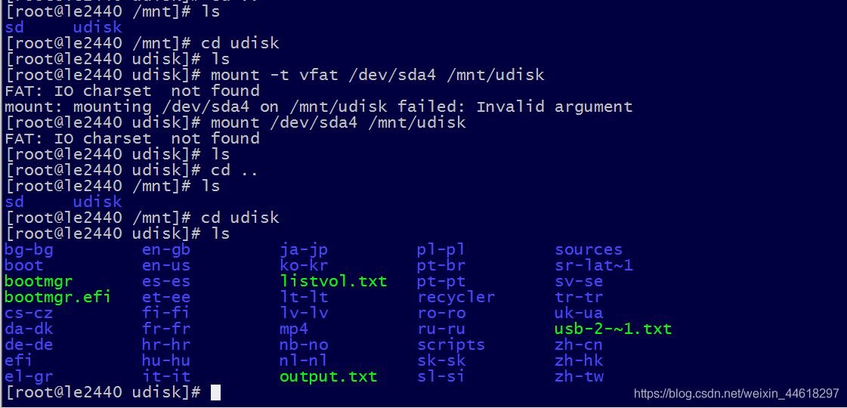Click the listvol.txt file name
Image resolution: width=847 pixels, height=408 pixels.
pyautogui.click(x=333, y=281)
